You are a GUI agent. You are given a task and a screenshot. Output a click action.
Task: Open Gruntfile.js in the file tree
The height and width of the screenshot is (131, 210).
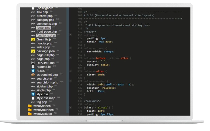point(44,39)
